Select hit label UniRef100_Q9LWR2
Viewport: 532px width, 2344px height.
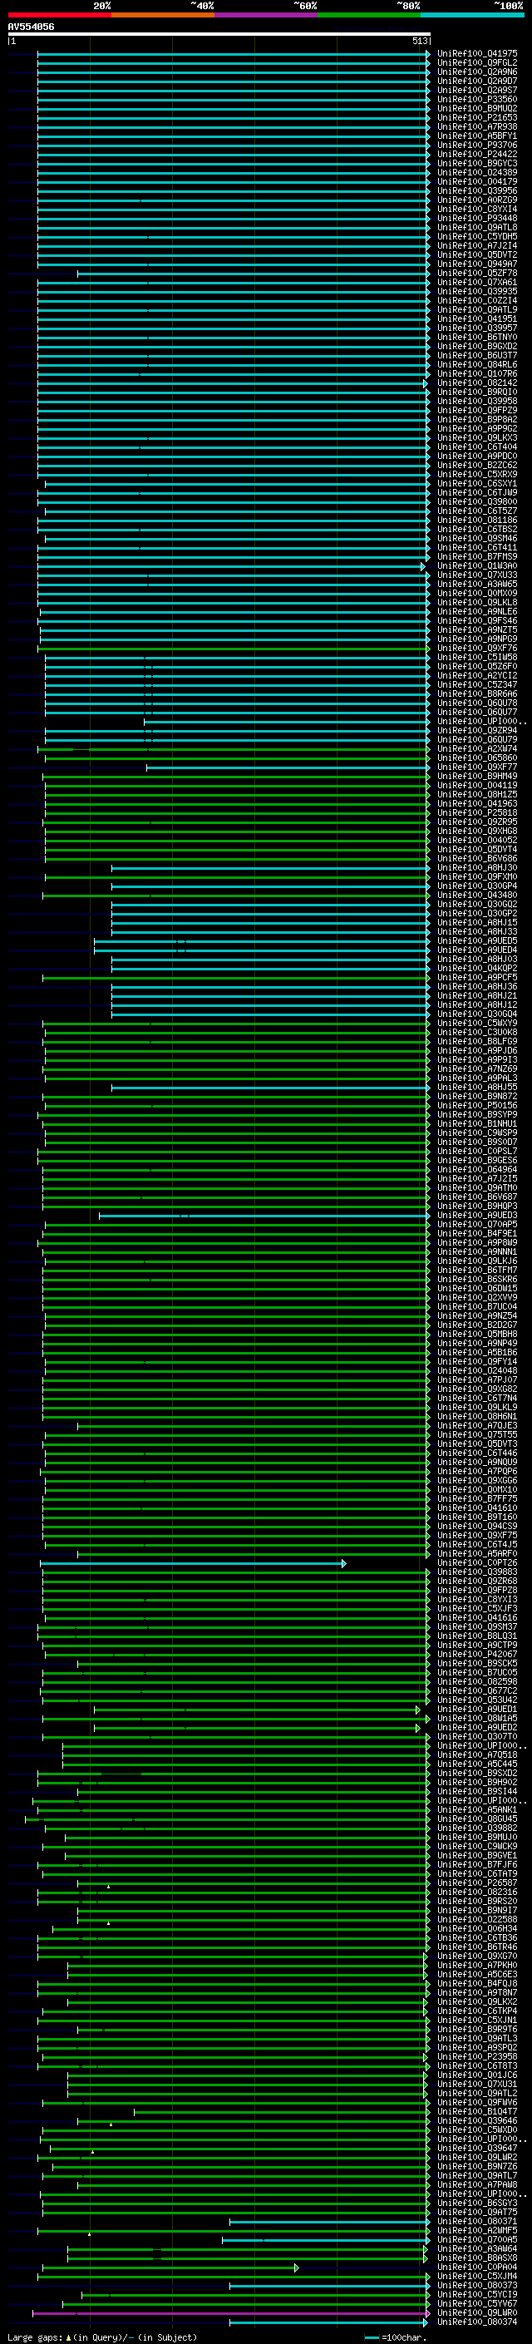point(476,2158)
